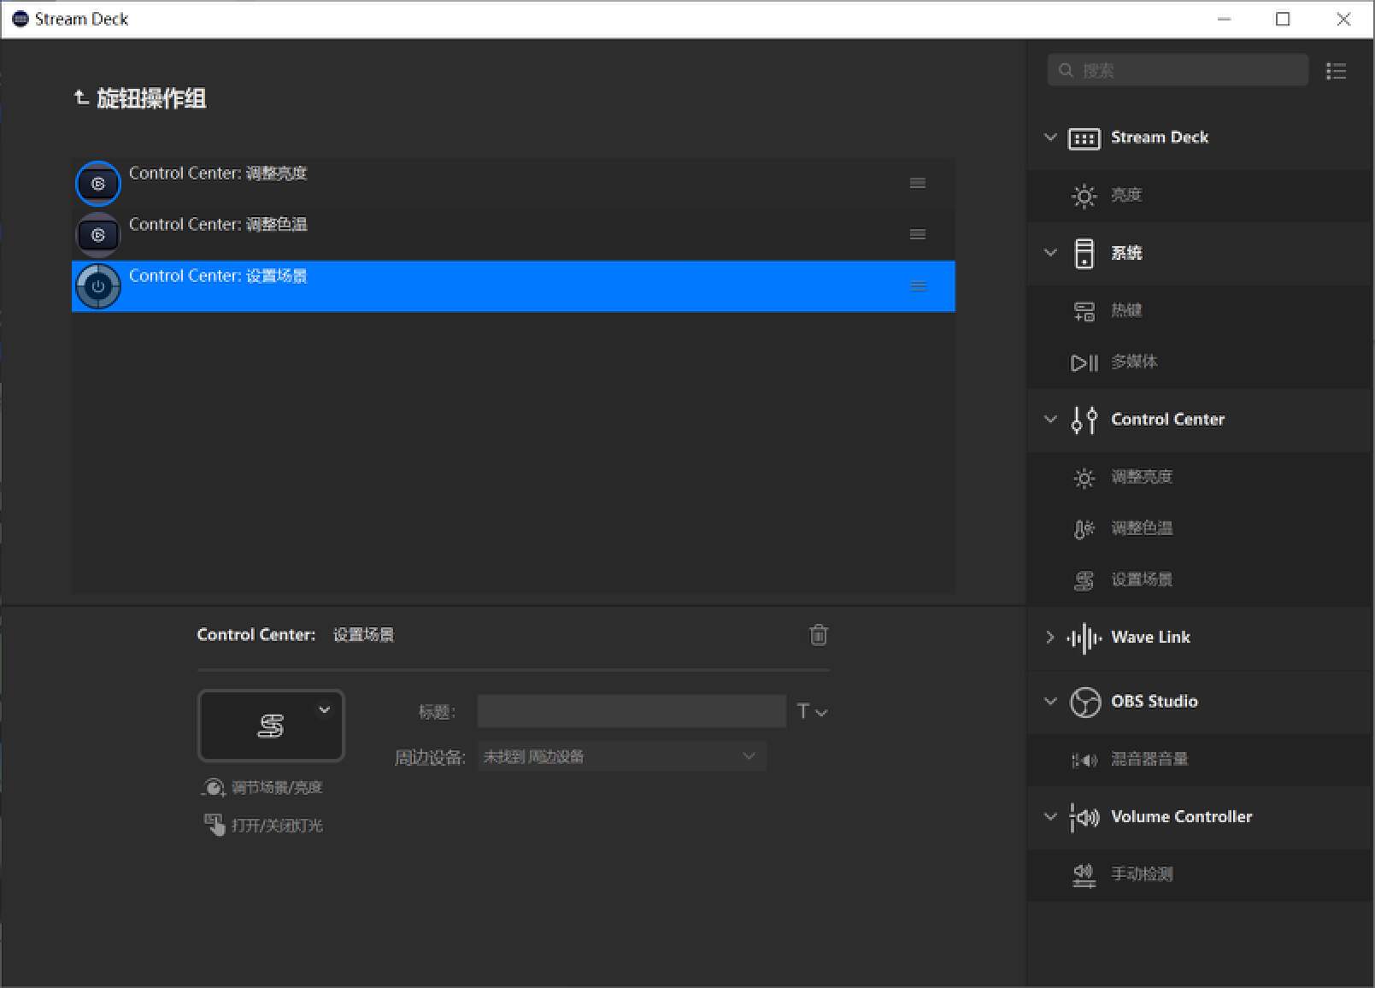This screenshot has width=1375, height=988.
Task: Click the back arrow beside 旋钮操作组
Action: click(x=80, y=97)
